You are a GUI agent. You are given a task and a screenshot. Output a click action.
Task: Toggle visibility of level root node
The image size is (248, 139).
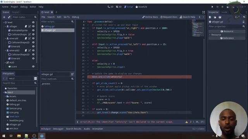pos(33,22)
